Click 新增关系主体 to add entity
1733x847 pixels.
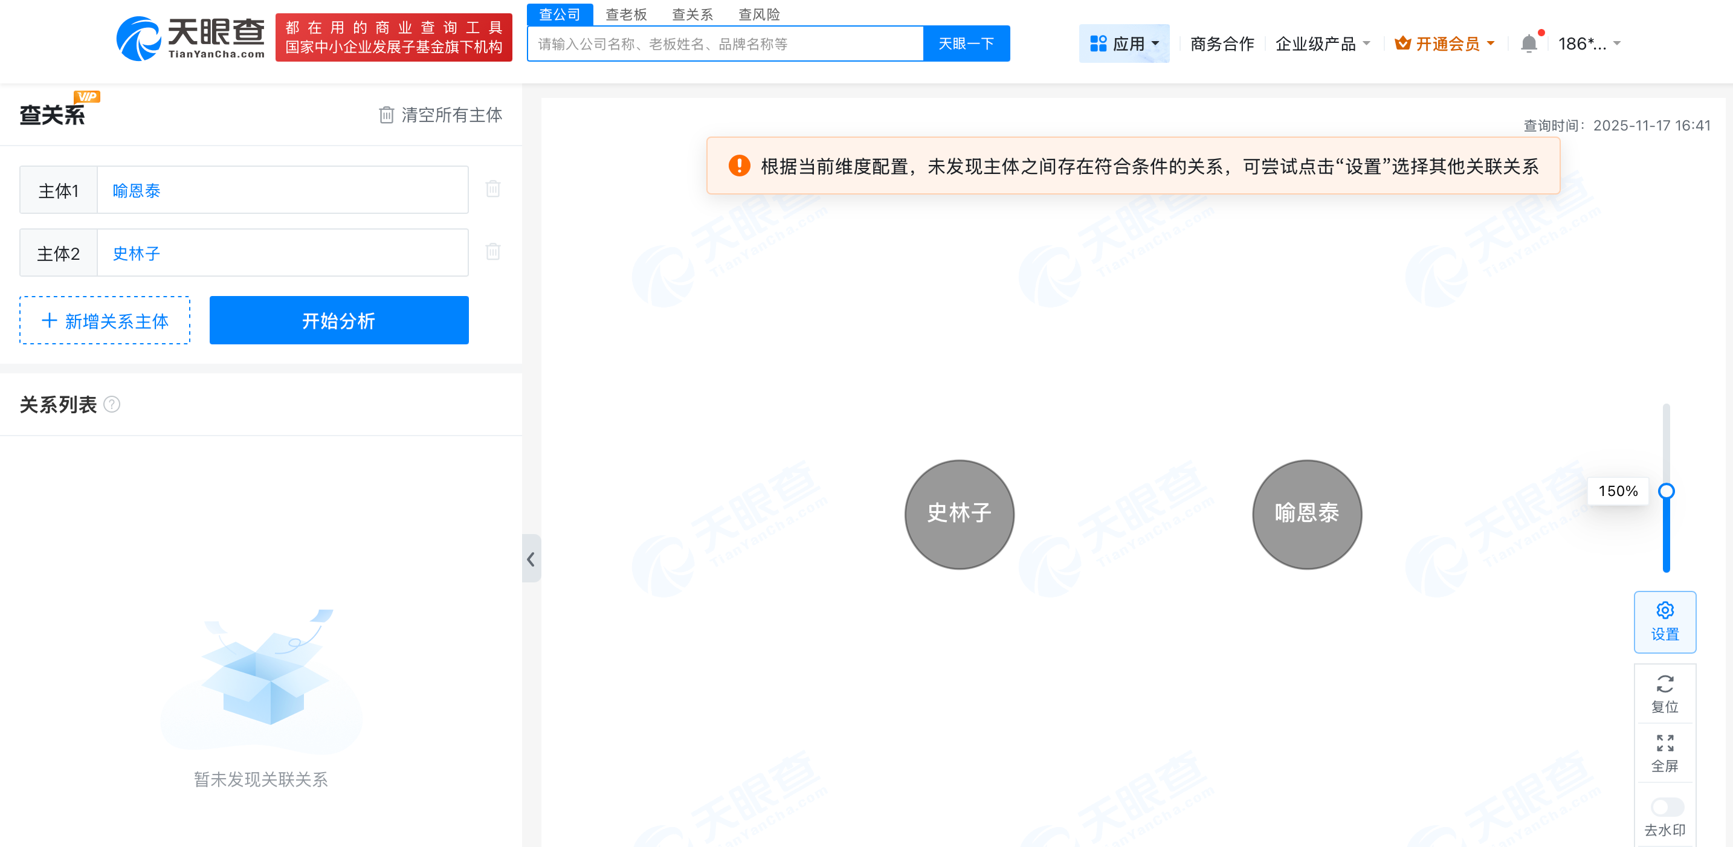click(x=105, y=320)
